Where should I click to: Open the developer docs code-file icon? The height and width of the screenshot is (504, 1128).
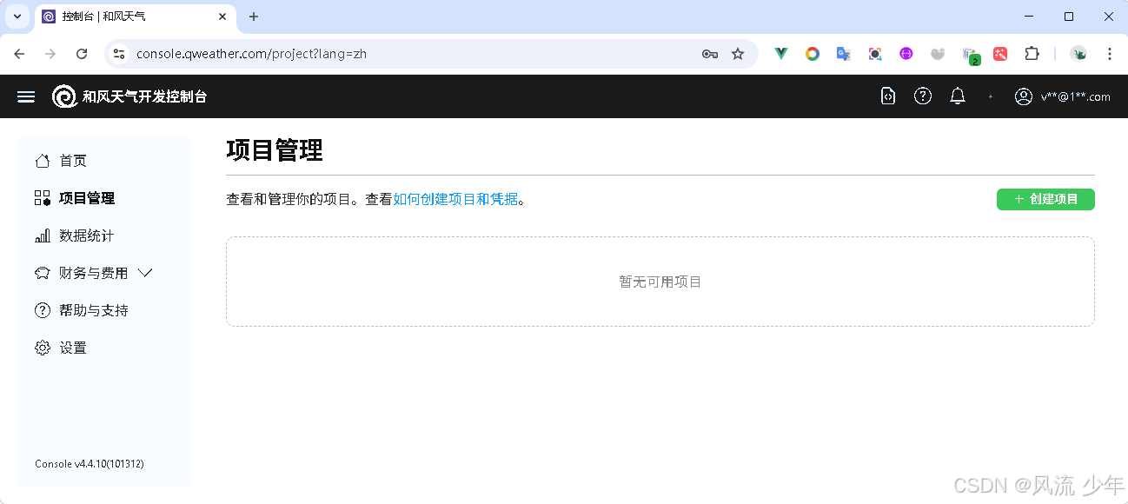(x=887, y=96)
